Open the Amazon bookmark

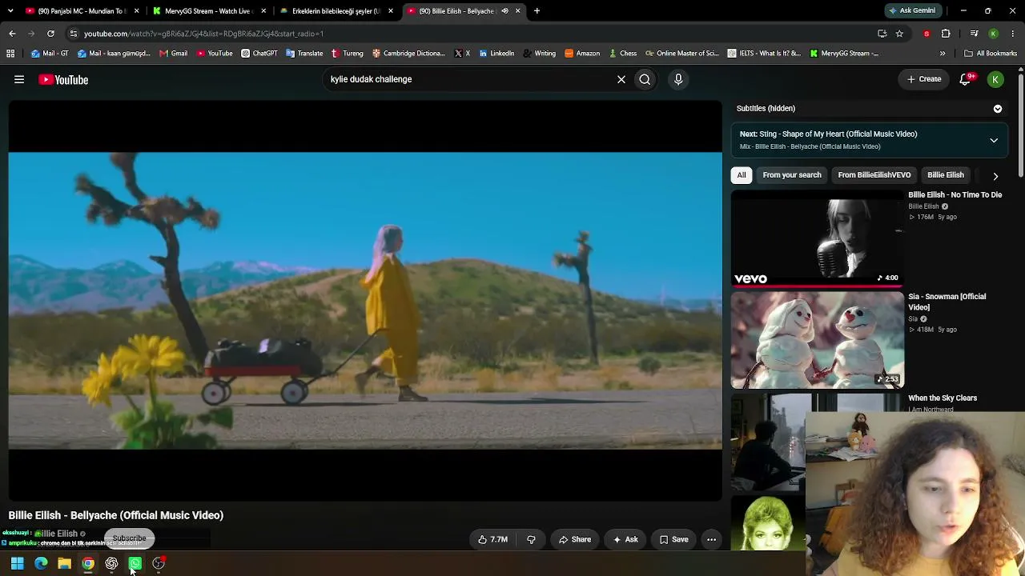[582, 54]
